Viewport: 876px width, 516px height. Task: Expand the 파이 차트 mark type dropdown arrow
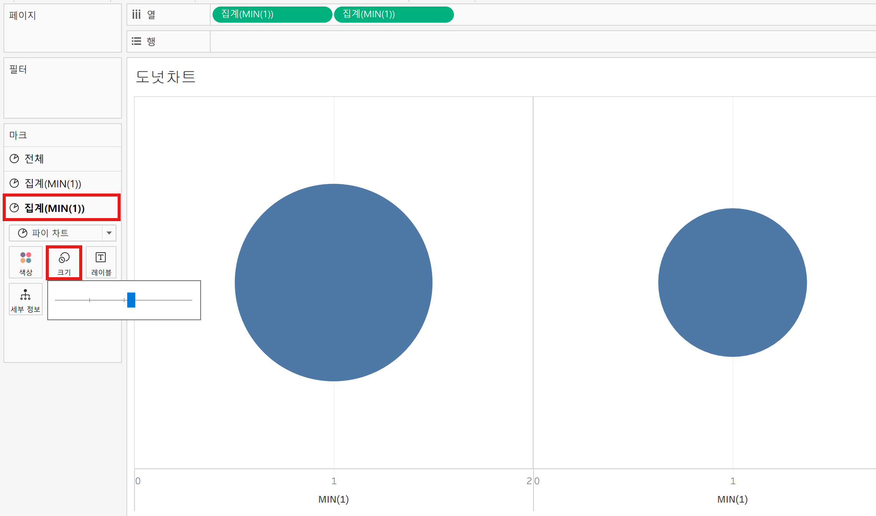109,233
